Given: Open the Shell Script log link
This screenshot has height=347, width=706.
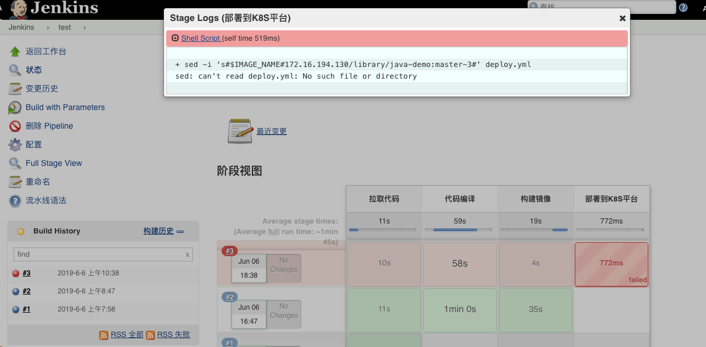Looking at the screenshot, I should point(201,38).
